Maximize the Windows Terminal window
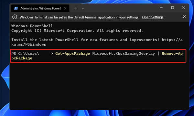This screenshot has width=194, height=116. pos(172,8)
